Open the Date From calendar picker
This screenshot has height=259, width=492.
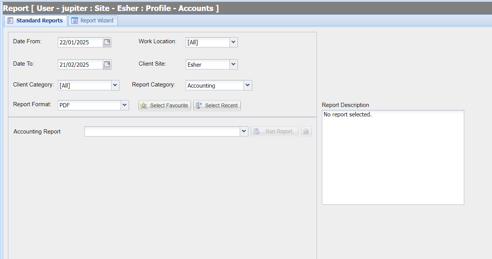tap(107, 42)
